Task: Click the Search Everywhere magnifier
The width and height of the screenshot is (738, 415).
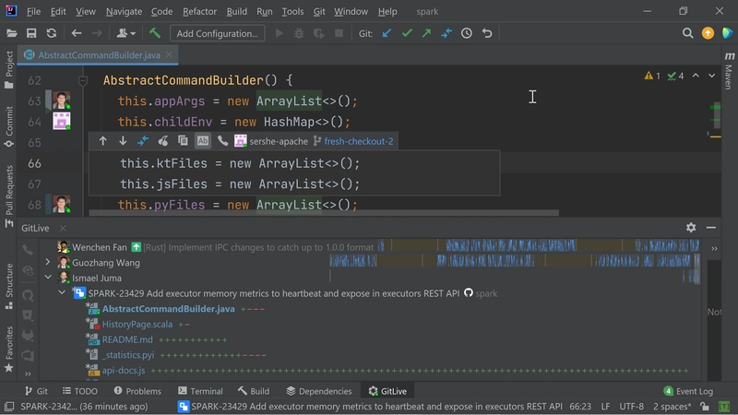Action: [688, 33]
